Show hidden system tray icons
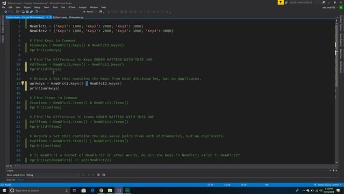This screenshot has height=194, width=344. (303, 190)
